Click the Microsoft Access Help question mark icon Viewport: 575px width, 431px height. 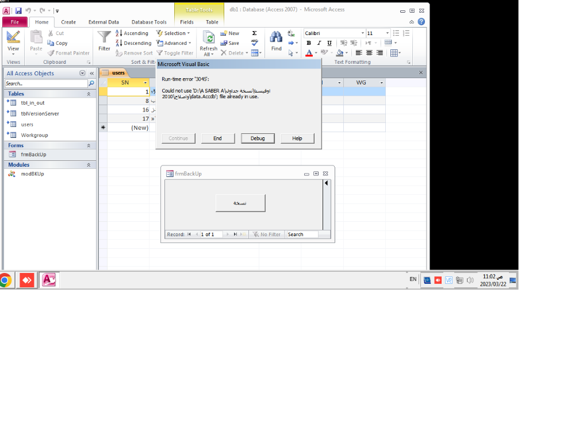(421, 22)
